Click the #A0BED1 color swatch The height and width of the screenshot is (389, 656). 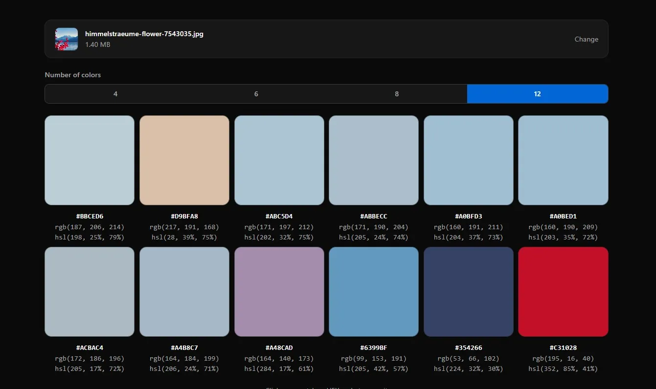point(563,160)
